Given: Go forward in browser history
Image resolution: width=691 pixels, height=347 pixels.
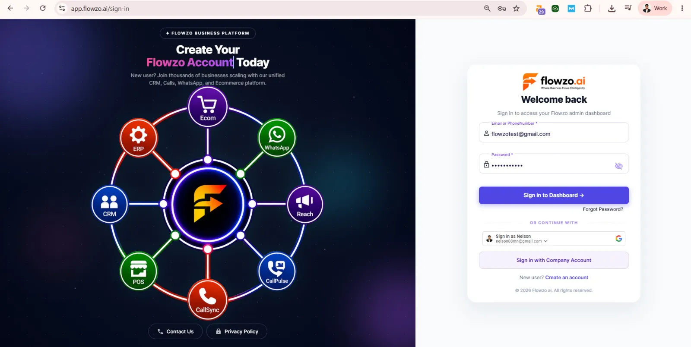Looking at the screenshot, I should (x=26, y=8).
